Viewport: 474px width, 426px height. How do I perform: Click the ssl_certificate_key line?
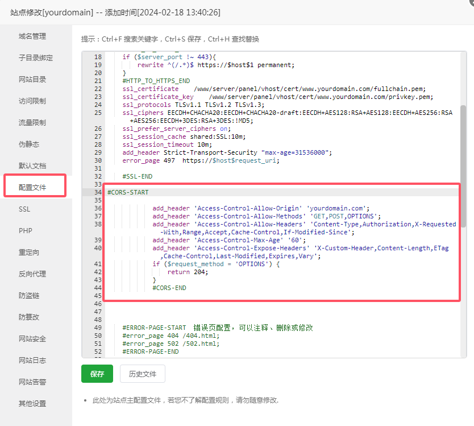278,97
